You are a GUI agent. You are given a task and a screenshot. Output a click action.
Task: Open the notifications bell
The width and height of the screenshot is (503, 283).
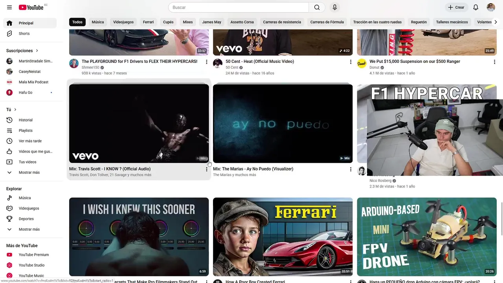click(x=475, y=7)
